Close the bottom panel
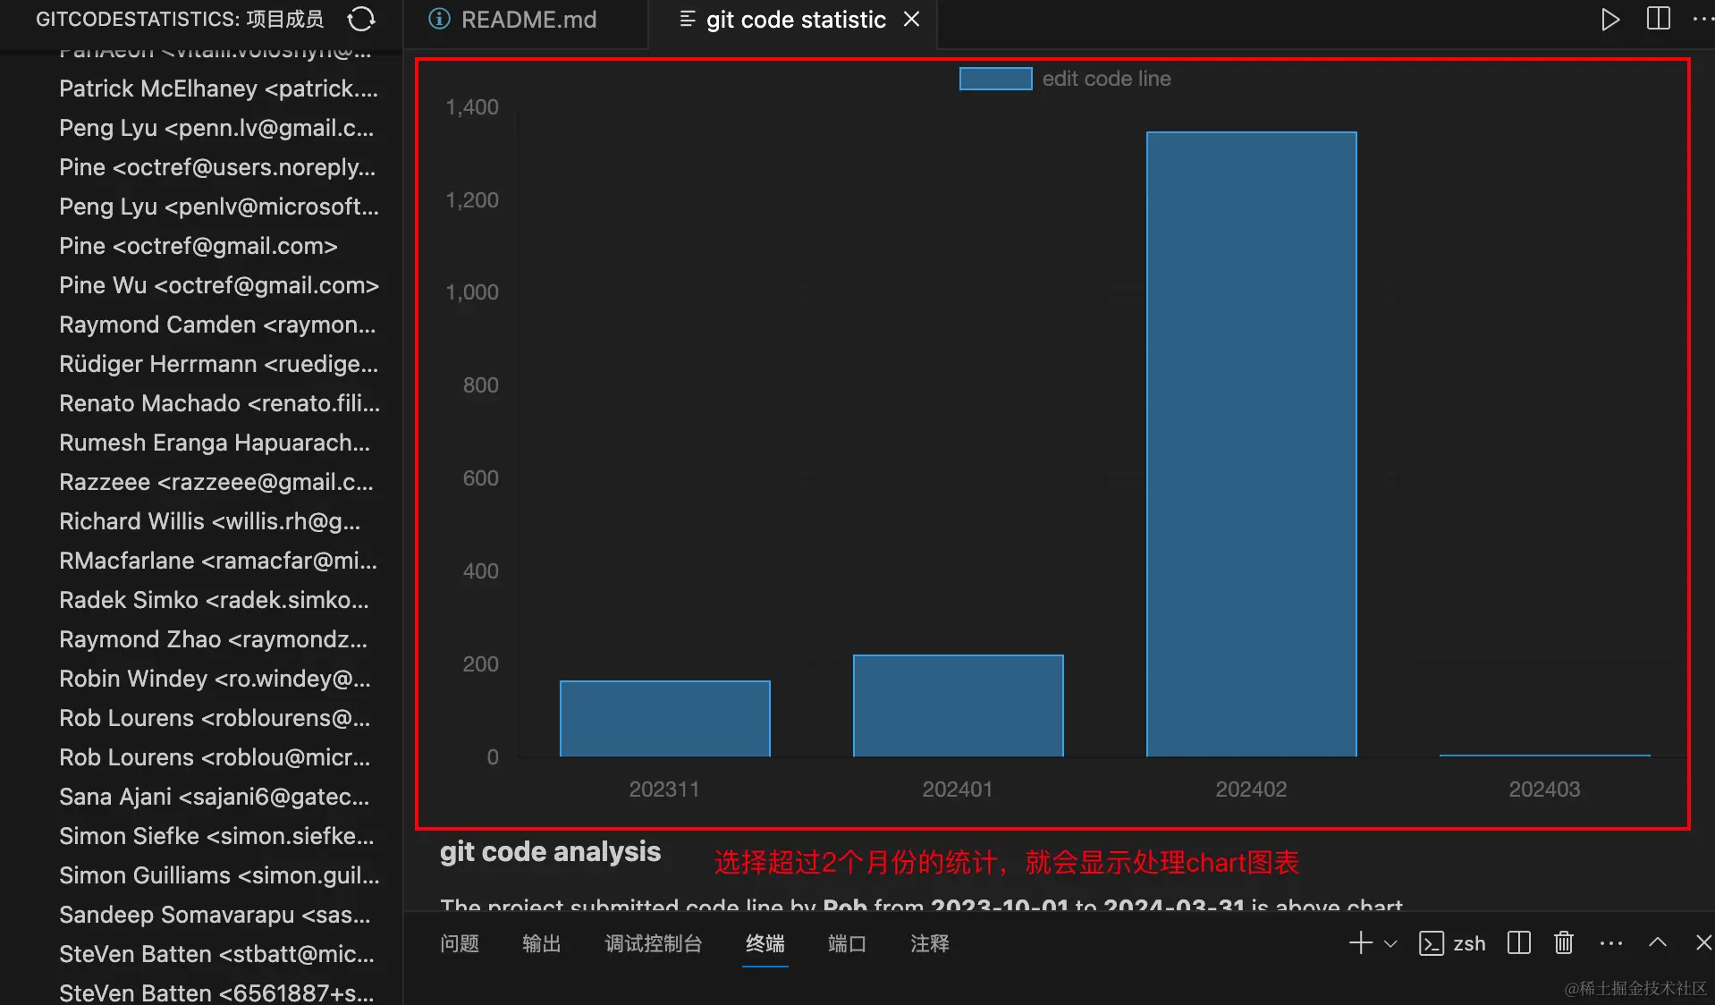The width and height of the screenshot is (1715, 1005). [1703, 942]
